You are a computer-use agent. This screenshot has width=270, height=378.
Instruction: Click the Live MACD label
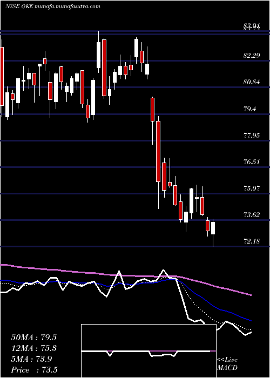(227, 364)
